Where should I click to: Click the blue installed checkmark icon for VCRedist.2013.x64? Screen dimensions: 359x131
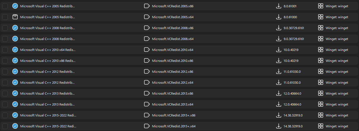point(15,104)
